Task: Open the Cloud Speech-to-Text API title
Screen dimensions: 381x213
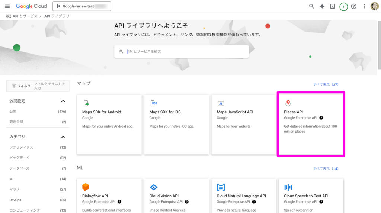Action: click(x=306, y=196)
